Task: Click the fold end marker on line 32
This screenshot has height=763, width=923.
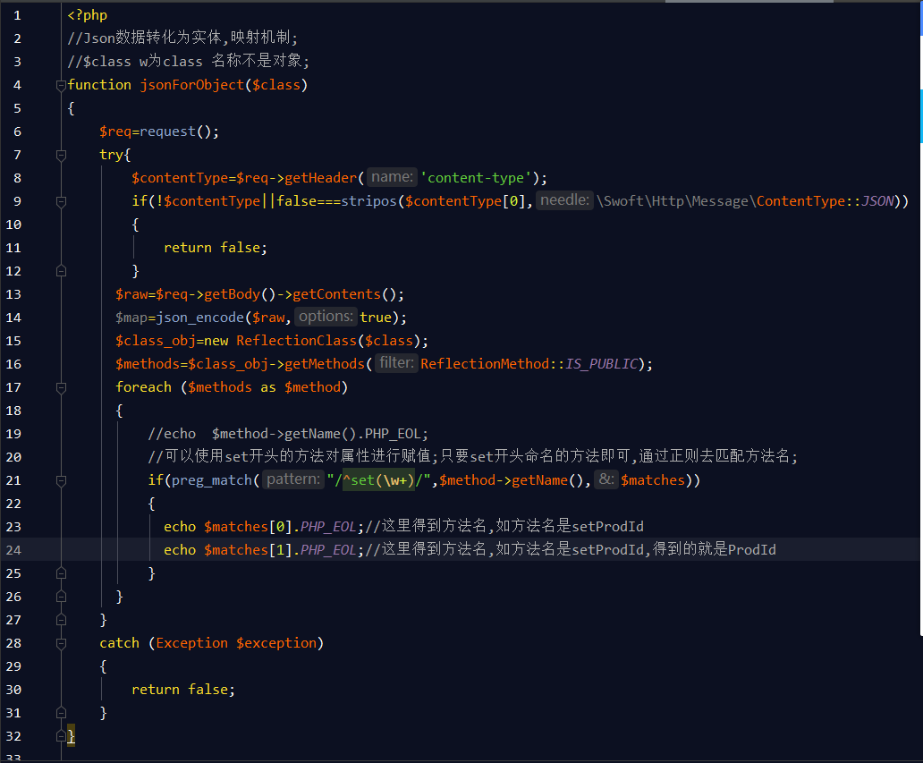Action: [61, 736]
